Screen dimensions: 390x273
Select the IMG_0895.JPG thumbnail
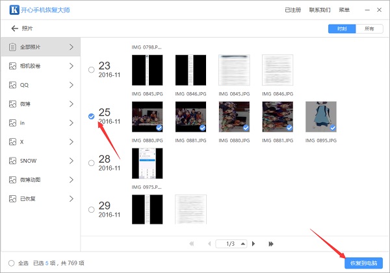click(321, 117)
